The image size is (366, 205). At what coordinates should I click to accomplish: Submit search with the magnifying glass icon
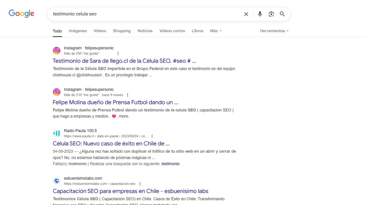point(282,14)
